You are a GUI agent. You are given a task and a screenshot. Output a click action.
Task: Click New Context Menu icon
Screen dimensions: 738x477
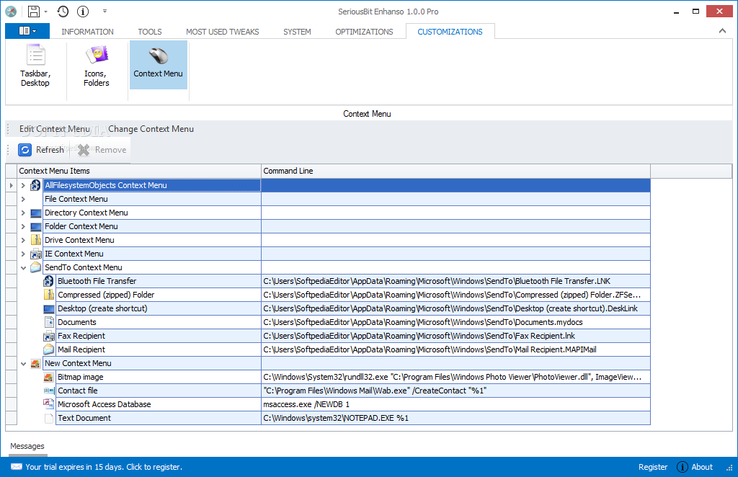click(x=36, y=364)
